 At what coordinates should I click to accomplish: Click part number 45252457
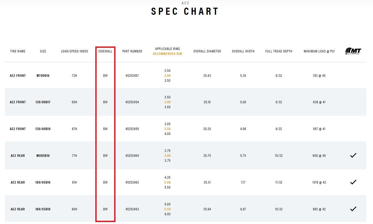tap(132, 76)
